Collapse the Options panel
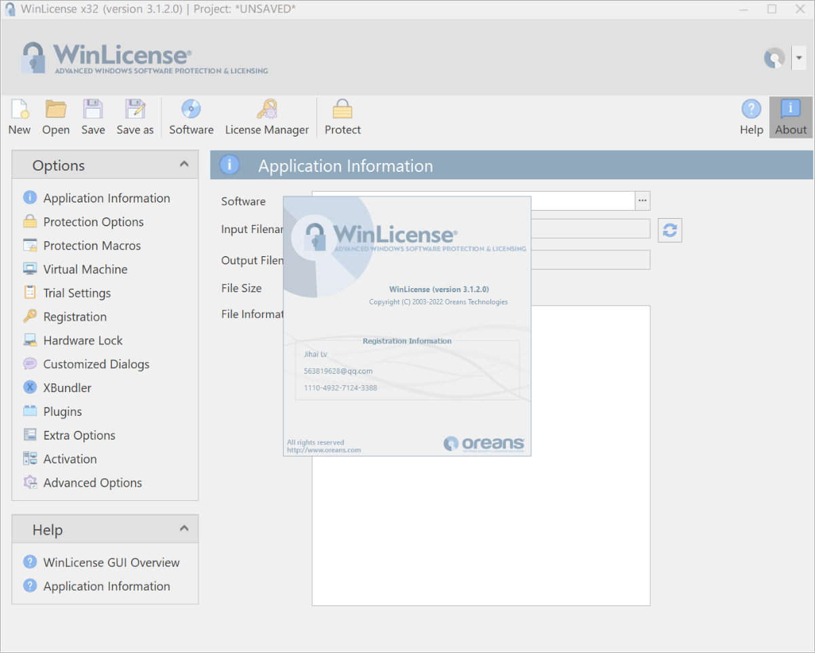Screen dimensions: 815x653 184,164
